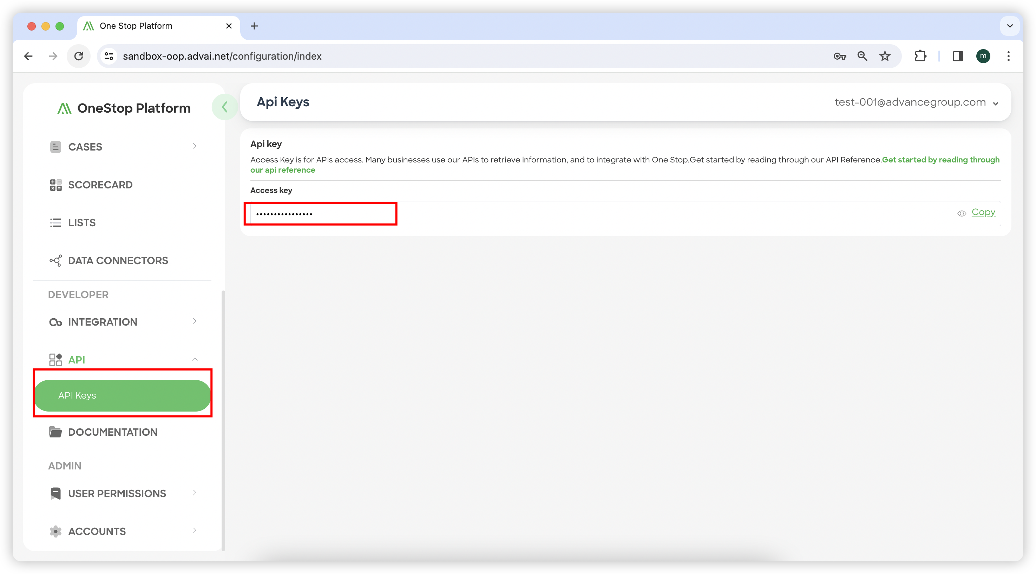The image size is (1036, 574).
Task: Open the Data Connectors icon
Action: (55, 261)
